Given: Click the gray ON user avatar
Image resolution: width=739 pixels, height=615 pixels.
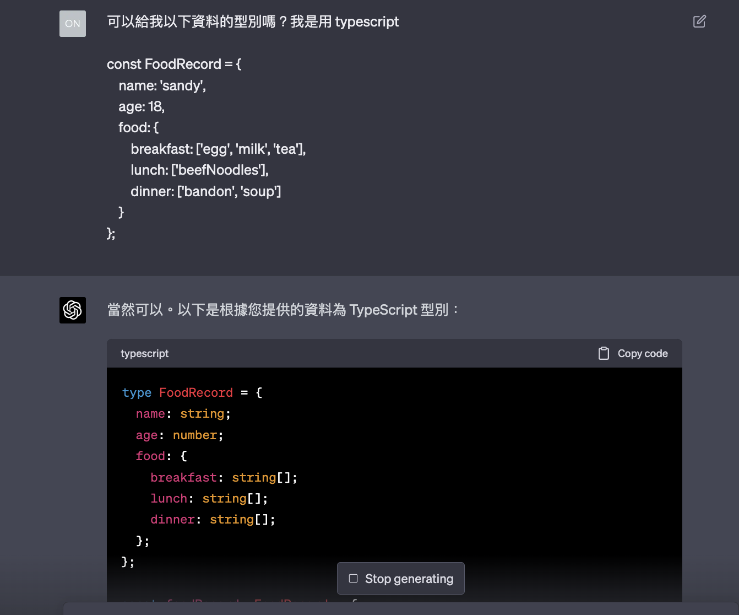Looking at the screenshot, I should pyautogui.click(x=73, y=24).
